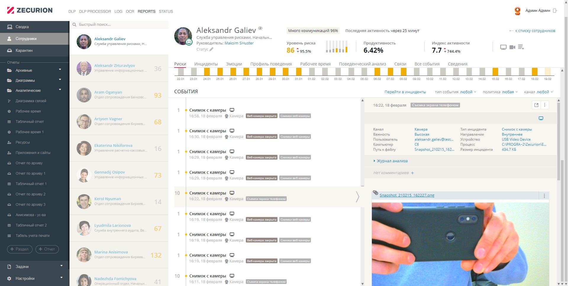The width and height of the screenshot is (568, 286).
Task: Switch to the Эмоции tab
Action: (x=234, y=64)
